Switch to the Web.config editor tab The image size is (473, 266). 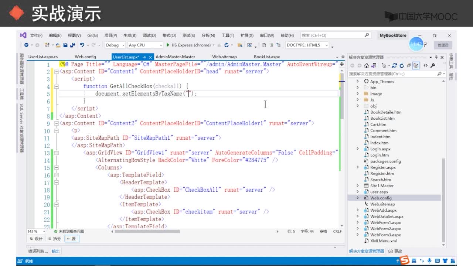[x=85, y=57]
